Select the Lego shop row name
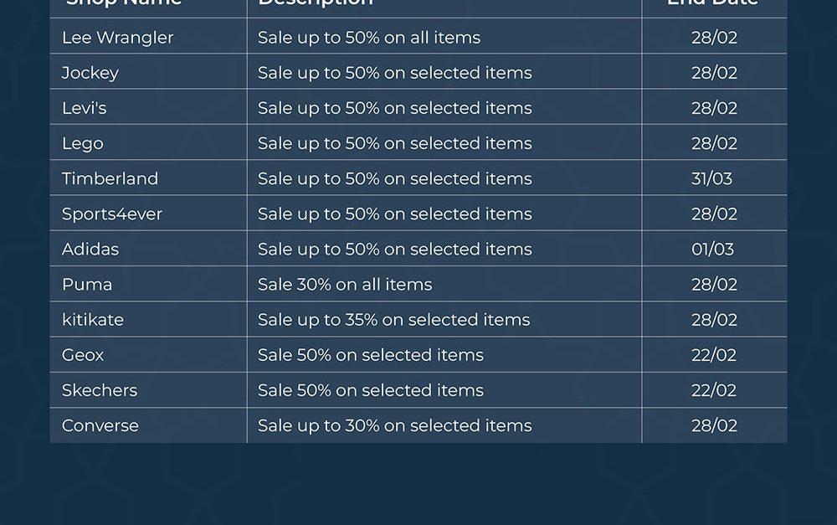This screenshot has width=837, height=525. (83, 143)
